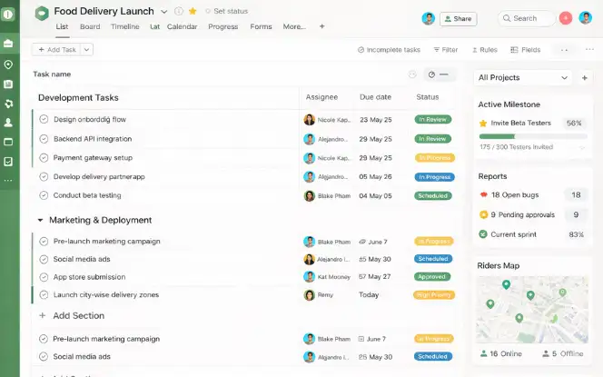Open the sidebar card window icon

tap(8, 142)
